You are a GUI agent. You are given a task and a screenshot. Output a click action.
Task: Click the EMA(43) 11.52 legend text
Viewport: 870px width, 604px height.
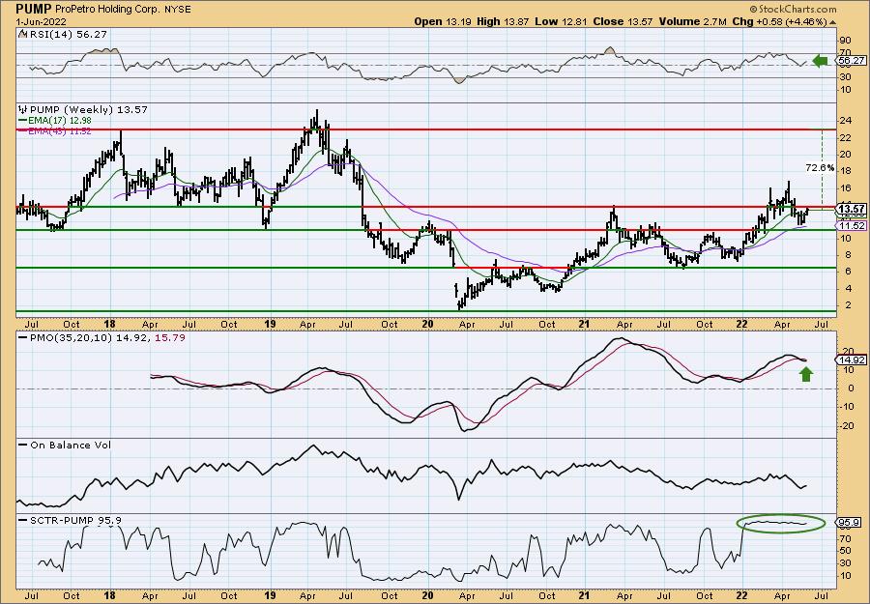(60, 130)
